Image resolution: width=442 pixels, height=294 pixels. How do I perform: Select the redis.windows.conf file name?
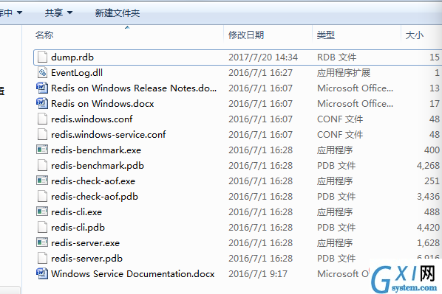92,119
